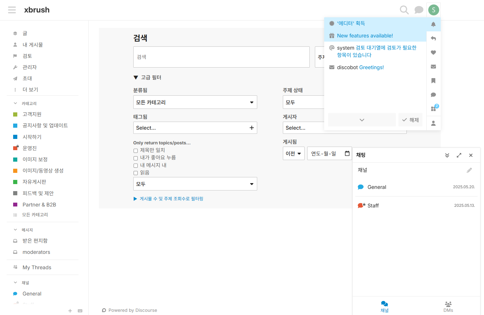Screen dimensions: 484x315
Task: Open the search icon in the header
Action: (404, 10)
